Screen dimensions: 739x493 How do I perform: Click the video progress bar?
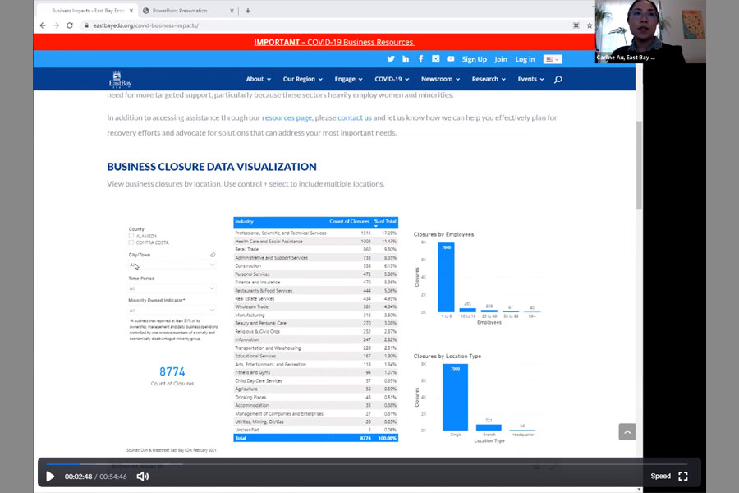click(x=369, y=464)
